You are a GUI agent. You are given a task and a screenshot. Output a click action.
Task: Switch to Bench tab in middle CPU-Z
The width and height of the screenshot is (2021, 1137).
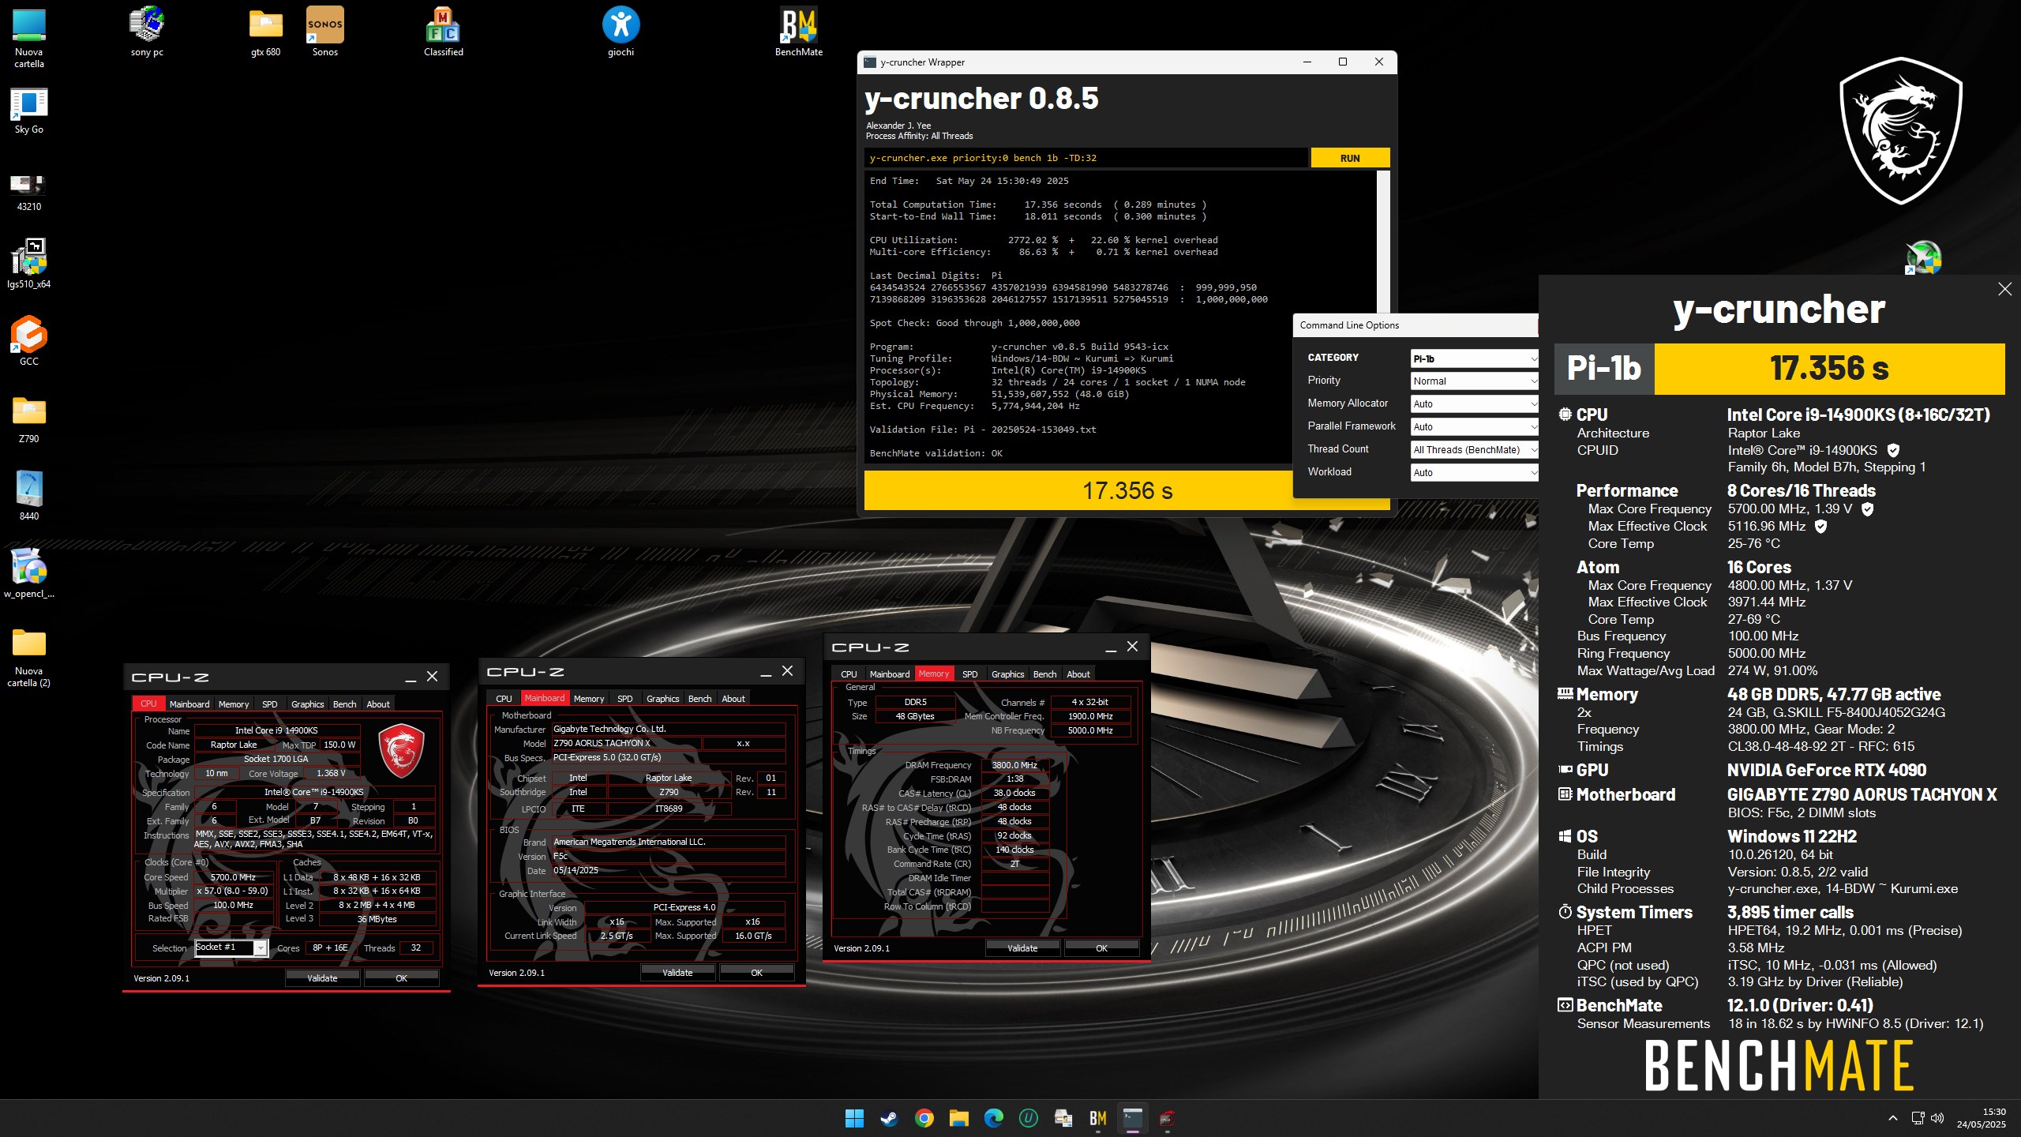pos(699,699)
